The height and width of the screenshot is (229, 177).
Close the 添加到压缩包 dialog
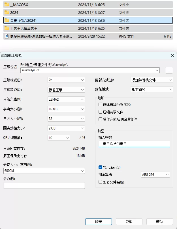(172, 55)
